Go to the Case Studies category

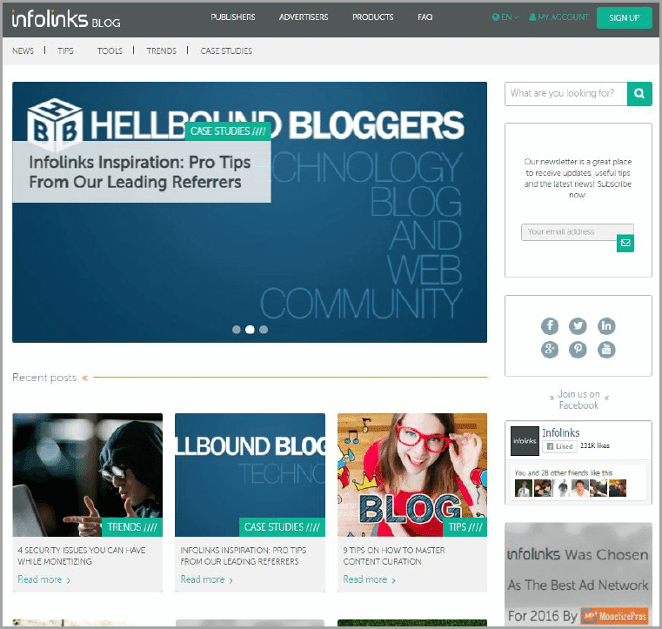(226, 51)
